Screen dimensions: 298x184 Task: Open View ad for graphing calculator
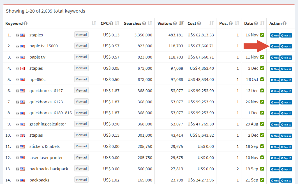click(81, 124)
